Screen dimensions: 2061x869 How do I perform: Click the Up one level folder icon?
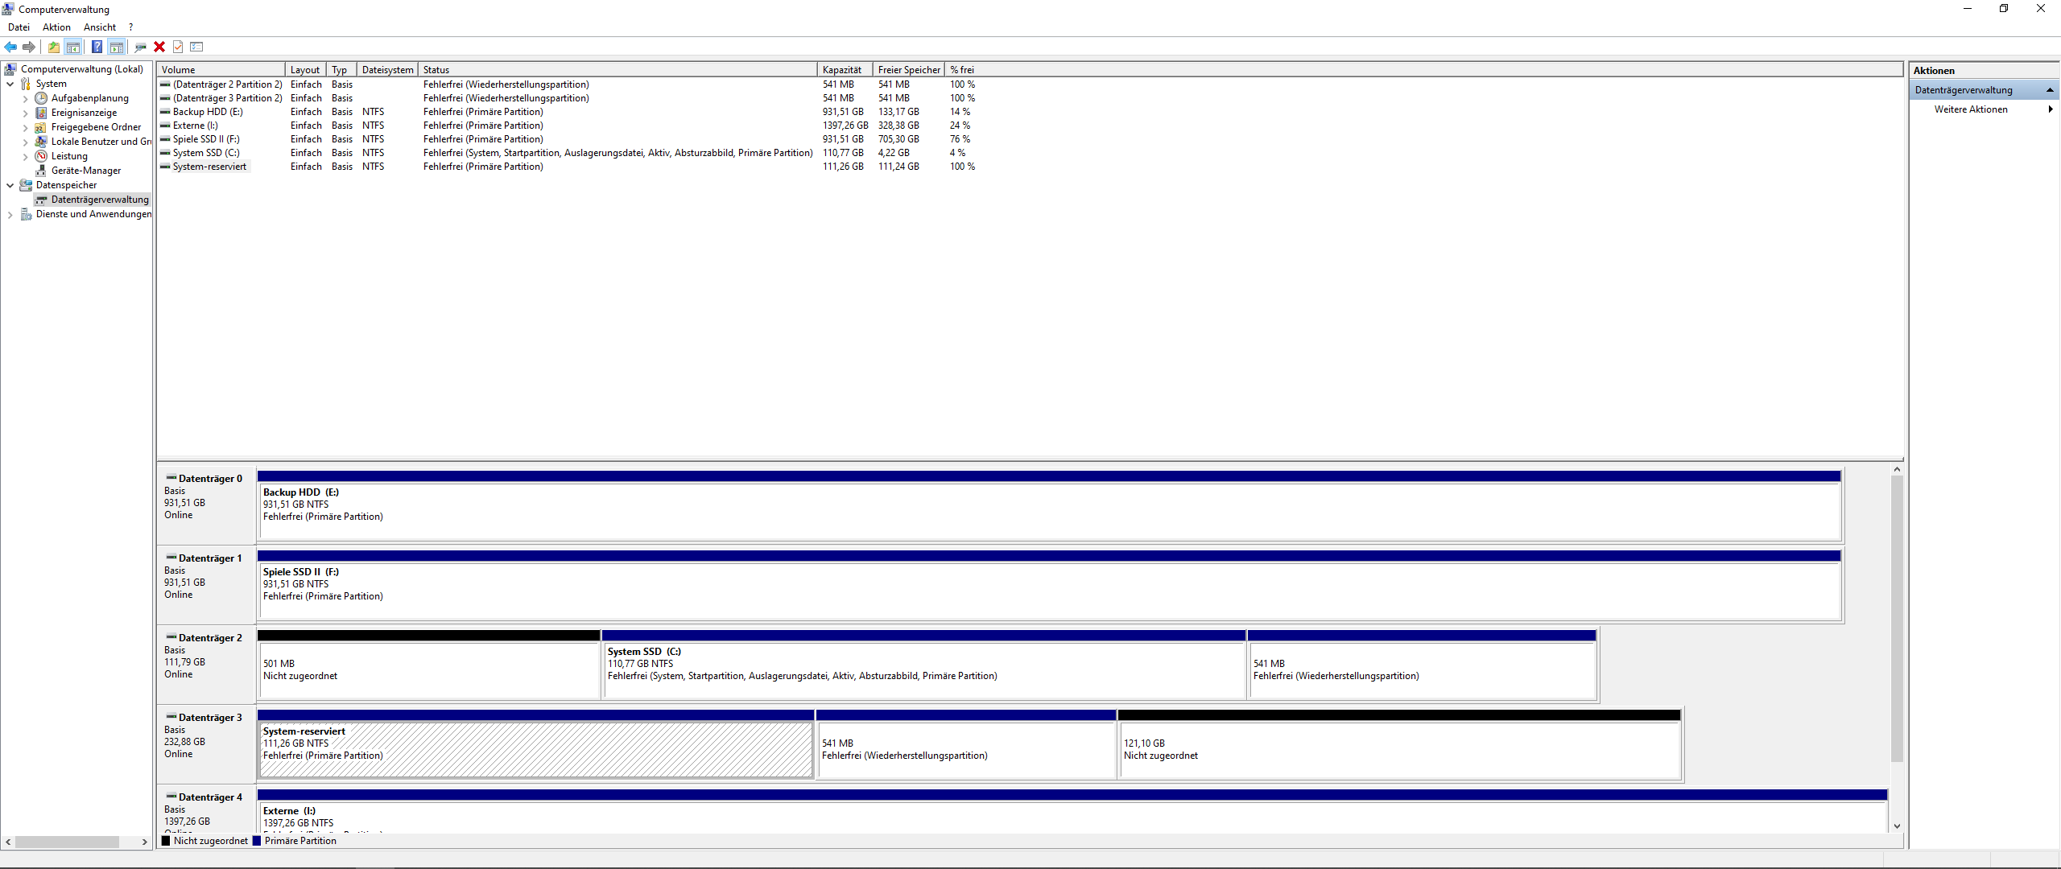(53, 47)
